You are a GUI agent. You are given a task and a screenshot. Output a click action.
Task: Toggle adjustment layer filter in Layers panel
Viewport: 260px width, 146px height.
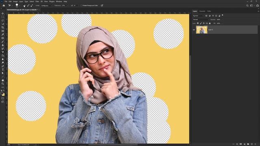(210, 16)
